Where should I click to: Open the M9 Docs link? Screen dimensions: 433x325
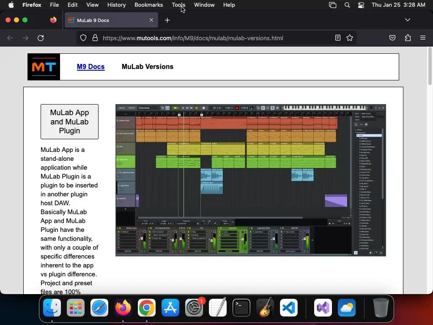[90, 66]
